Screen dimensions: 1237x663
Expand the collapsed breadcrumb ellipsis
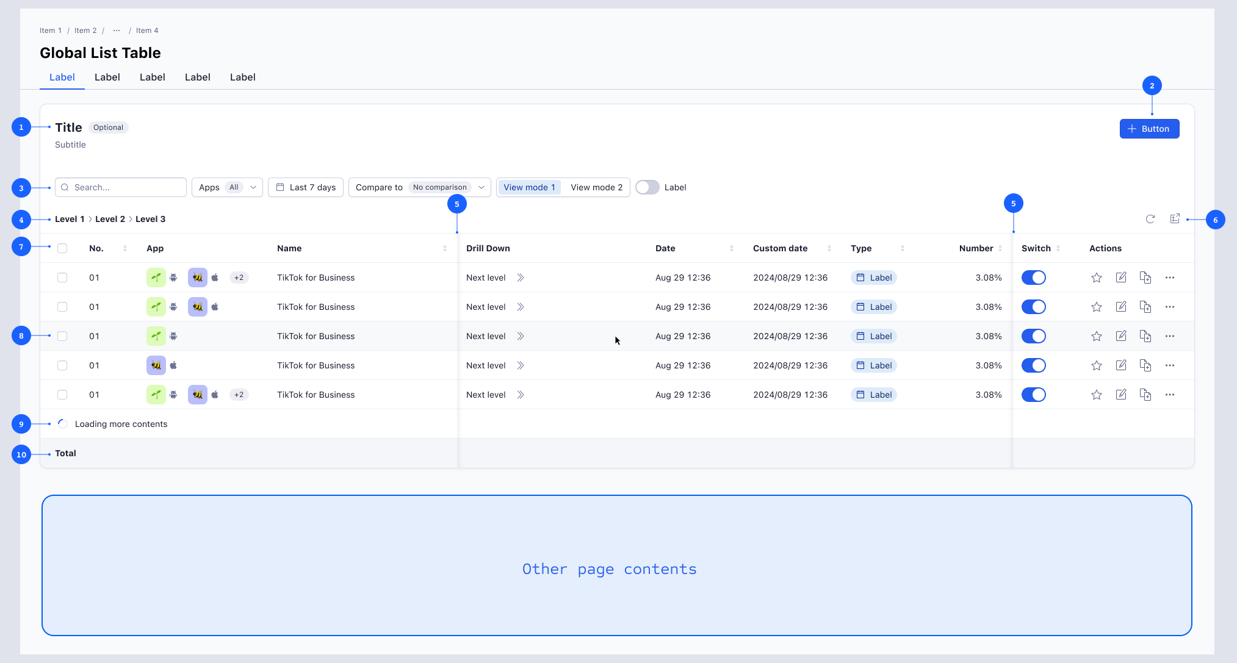[117, 30]
